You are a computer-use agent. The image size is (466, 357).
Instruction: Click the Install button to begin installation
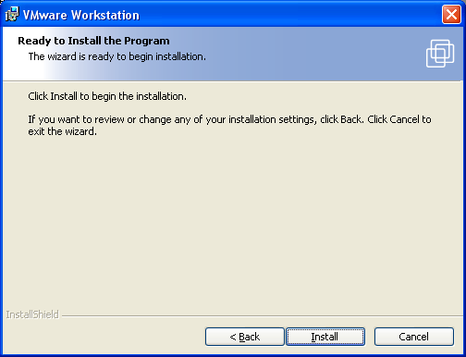(x=325, y=337)
